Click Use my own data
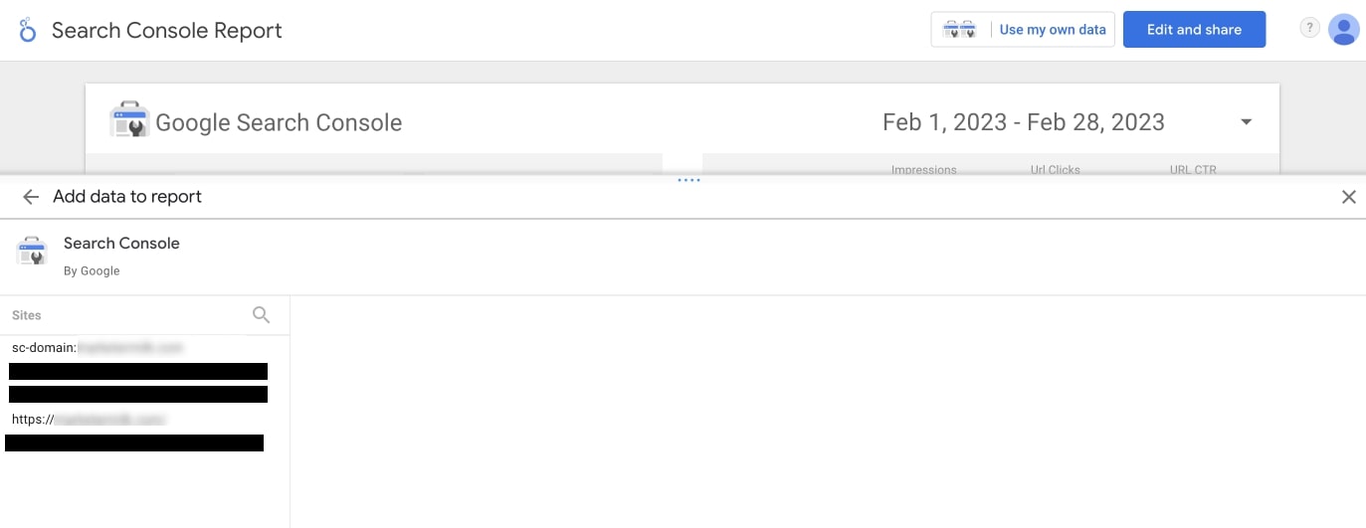The image size is (1366, 528). pyautogui.click(x=1052, y=30)
